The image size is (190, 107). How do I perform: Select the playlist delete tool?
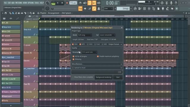pyautogui.click(x=16, y=13)
